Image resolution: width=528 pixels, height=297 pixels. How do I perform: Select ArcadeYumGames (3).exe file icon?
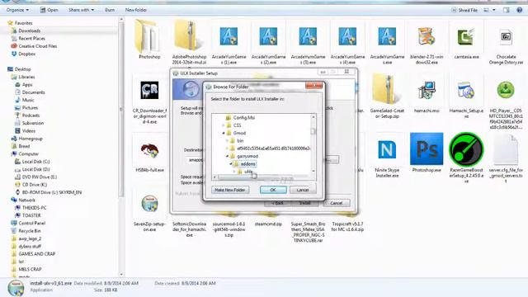tap(308, 36)
